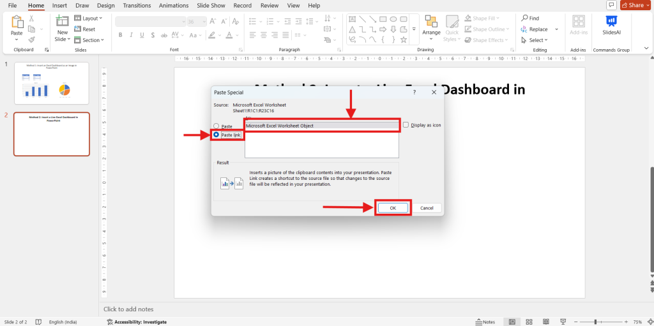Viewport: 654px width, 326px height.
Task: Click help question mark in Paste Special dialog
Action: 414,92
